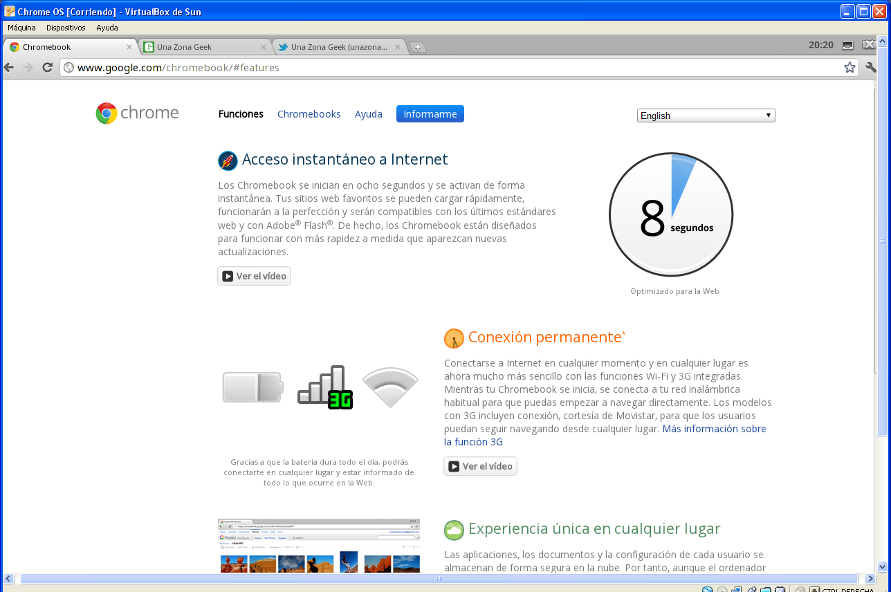Close the Chromebook tab
This screenshot has width=891, height=592.
(129, 47)
